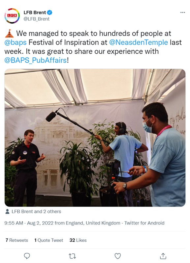Open the tweet photo of interview
The width and height of the screenshot is (190, 263).
tap(95, 138)
